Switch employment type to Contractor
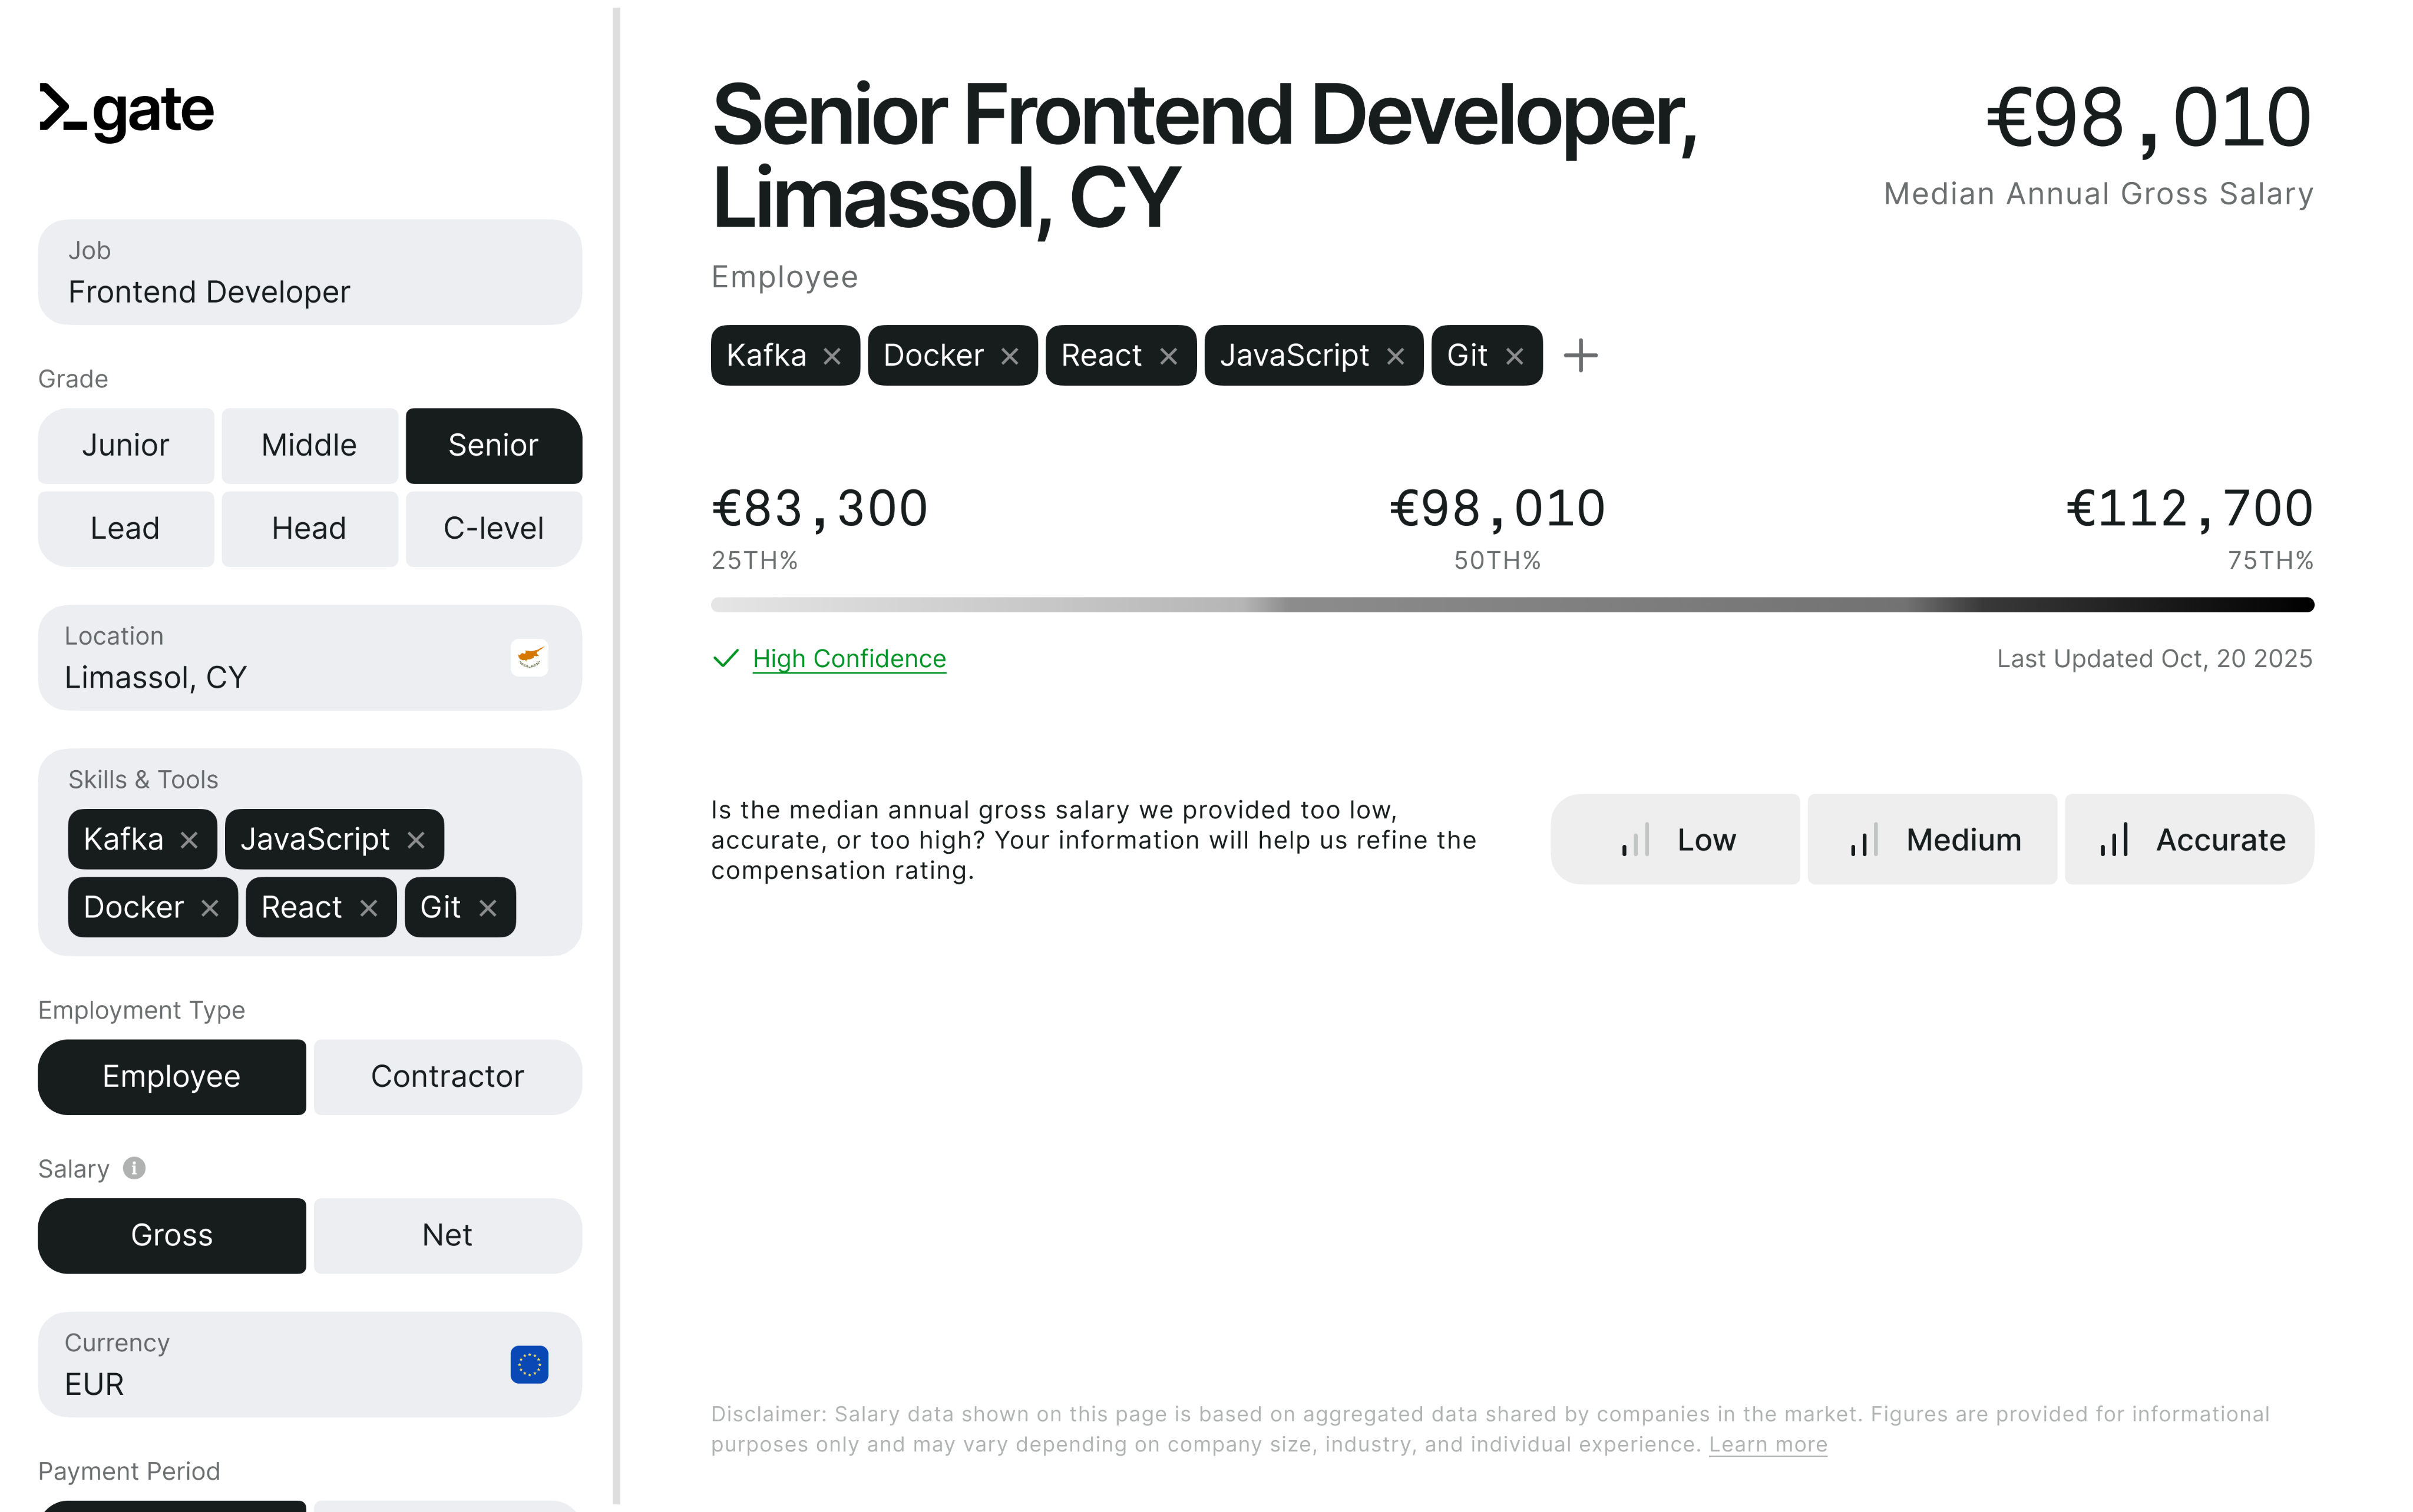This screenshot has height=1512, width=2413. coord(447,1077)
